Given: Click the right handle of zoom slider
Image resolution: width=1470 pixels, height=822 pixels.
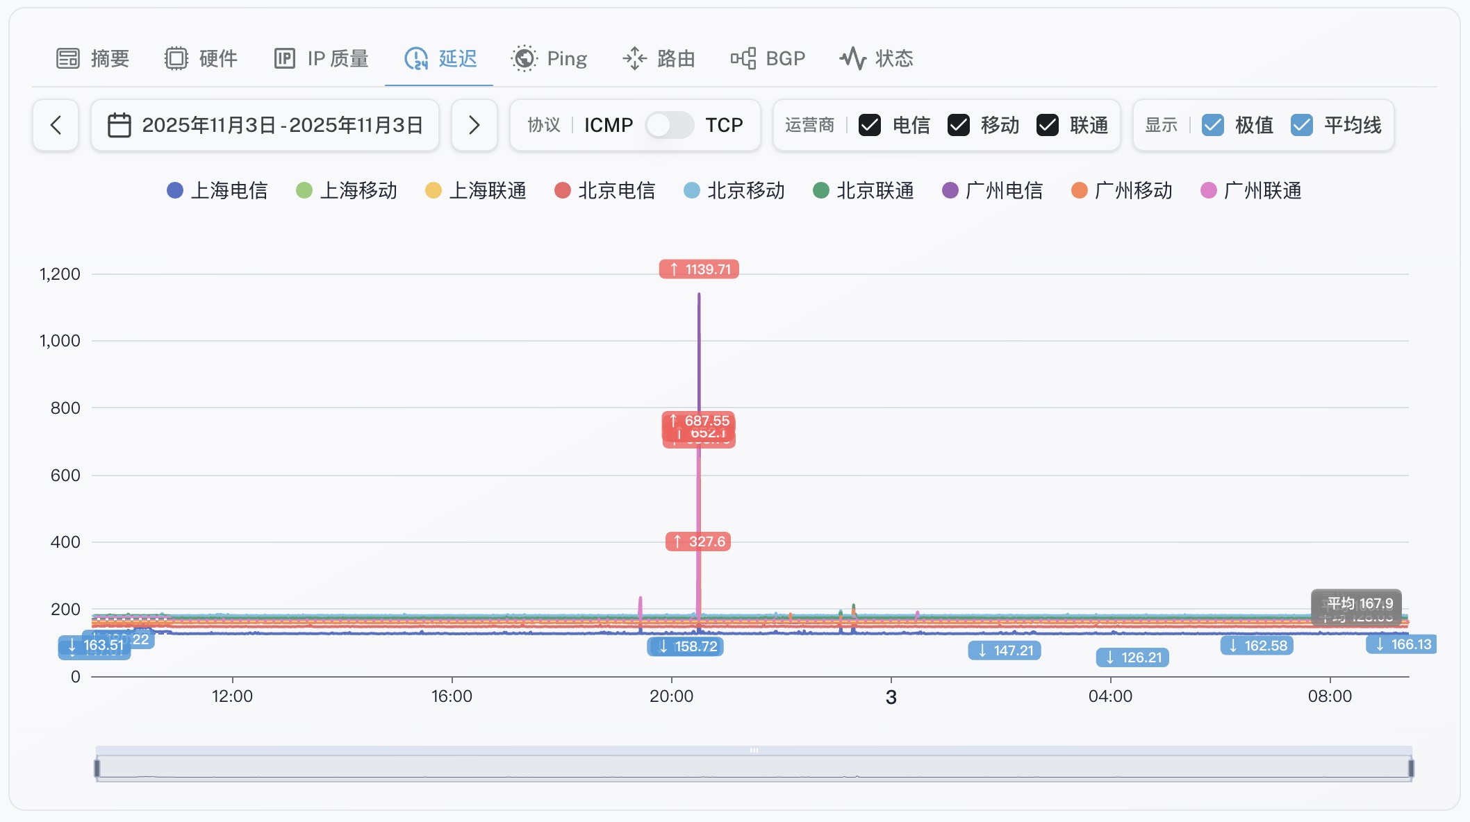Looking at the screenshot, I should pyautogui.click(x=1411, y=768).
